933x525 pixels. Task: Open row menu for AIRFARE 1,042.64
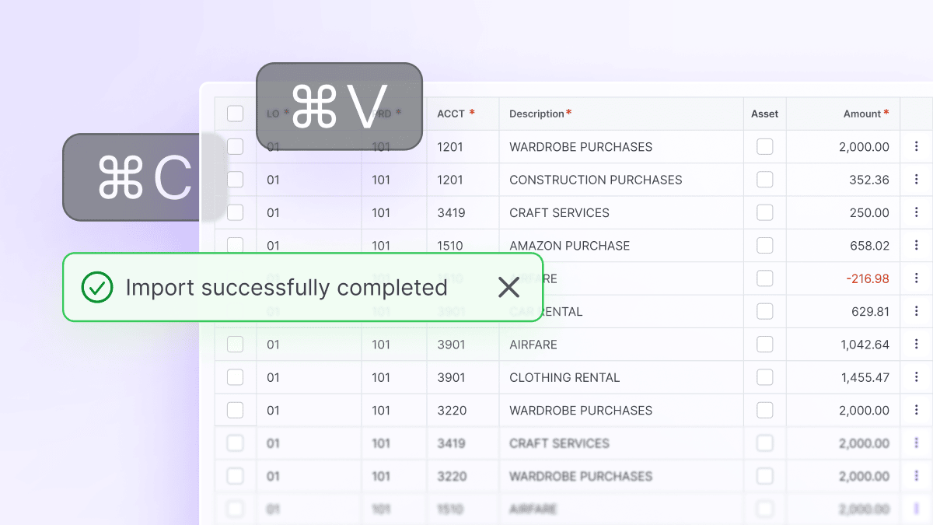[x=917, y=344]
